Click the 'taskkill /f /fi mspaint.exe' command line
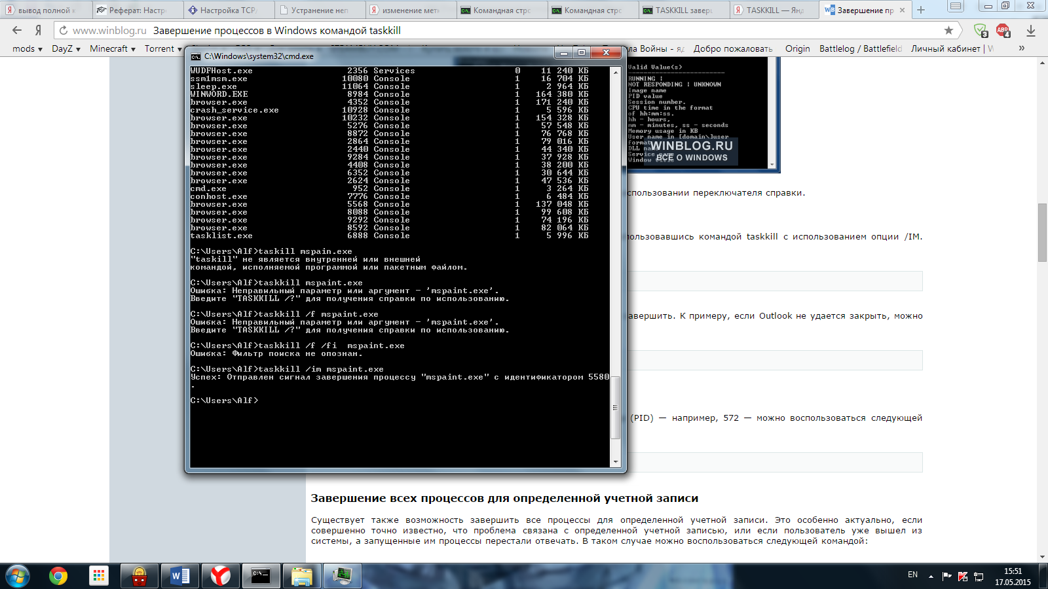1048x589 pixels. [297, 346]
